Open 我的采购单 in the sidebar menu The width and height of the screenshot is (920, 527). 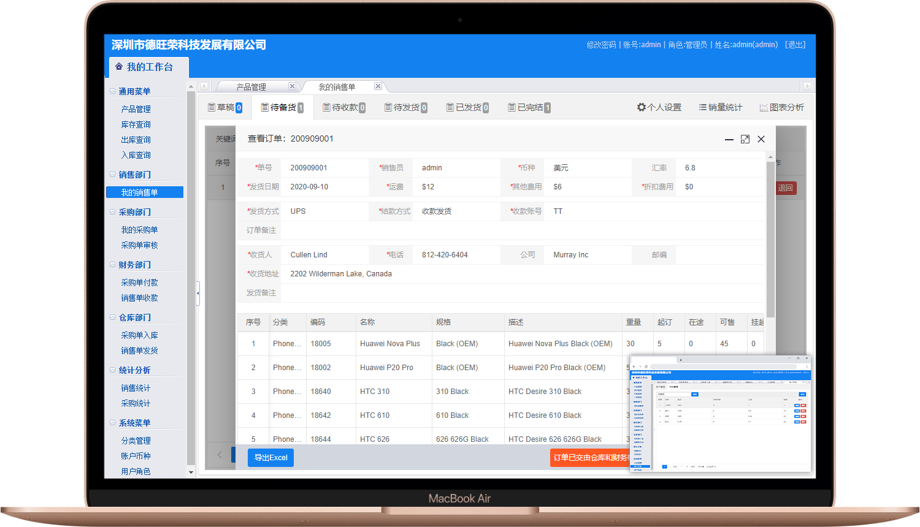click(140, 230)
